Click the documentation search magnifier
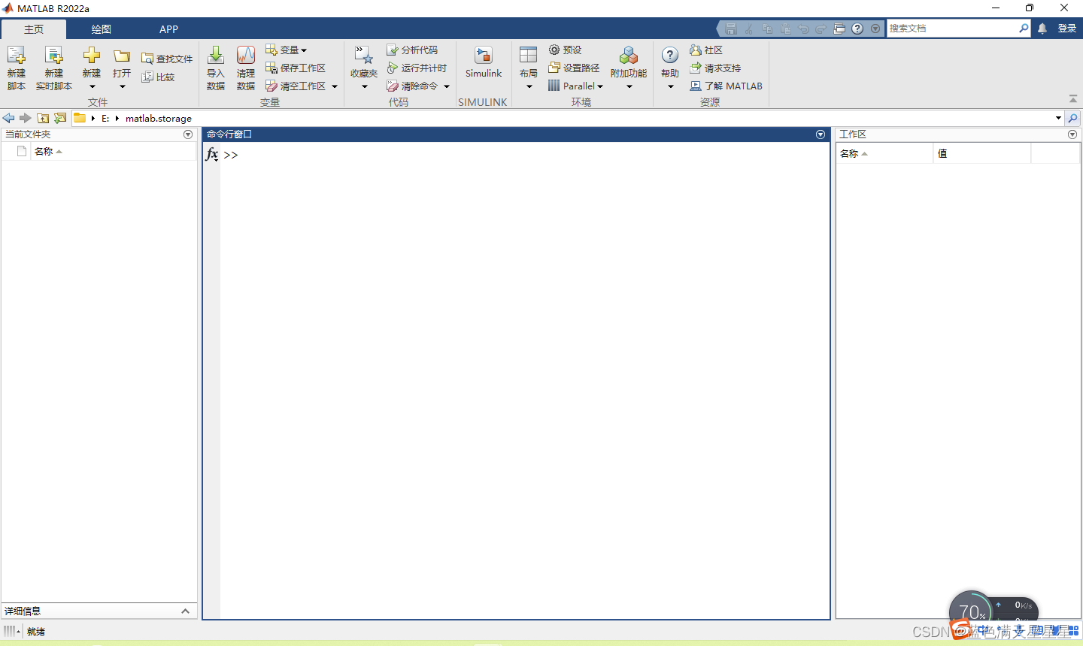 click(1024, 29)
